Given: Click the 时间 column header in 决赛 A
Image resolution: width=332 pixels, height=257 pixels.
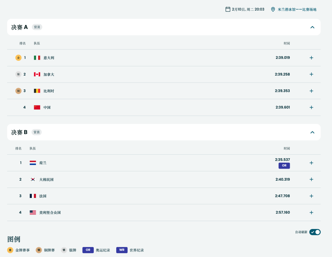Looking at the screenshot, I should [287, 44].
